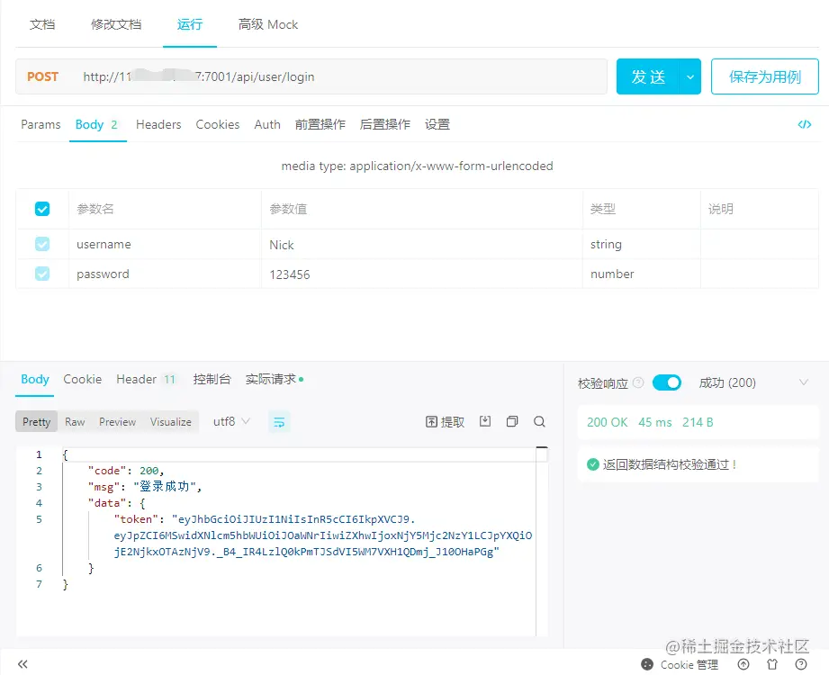Click the username parameter name cell
The image size is (829, 675).
pos(165,244)
